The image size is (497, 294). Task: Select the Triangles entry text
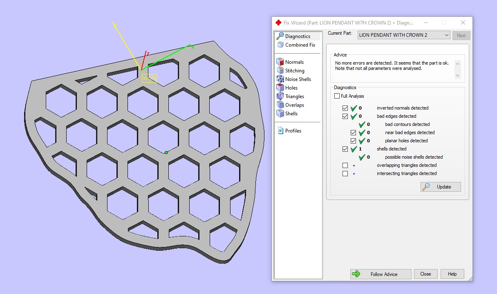pyautogui.click(x=295, y=97)
